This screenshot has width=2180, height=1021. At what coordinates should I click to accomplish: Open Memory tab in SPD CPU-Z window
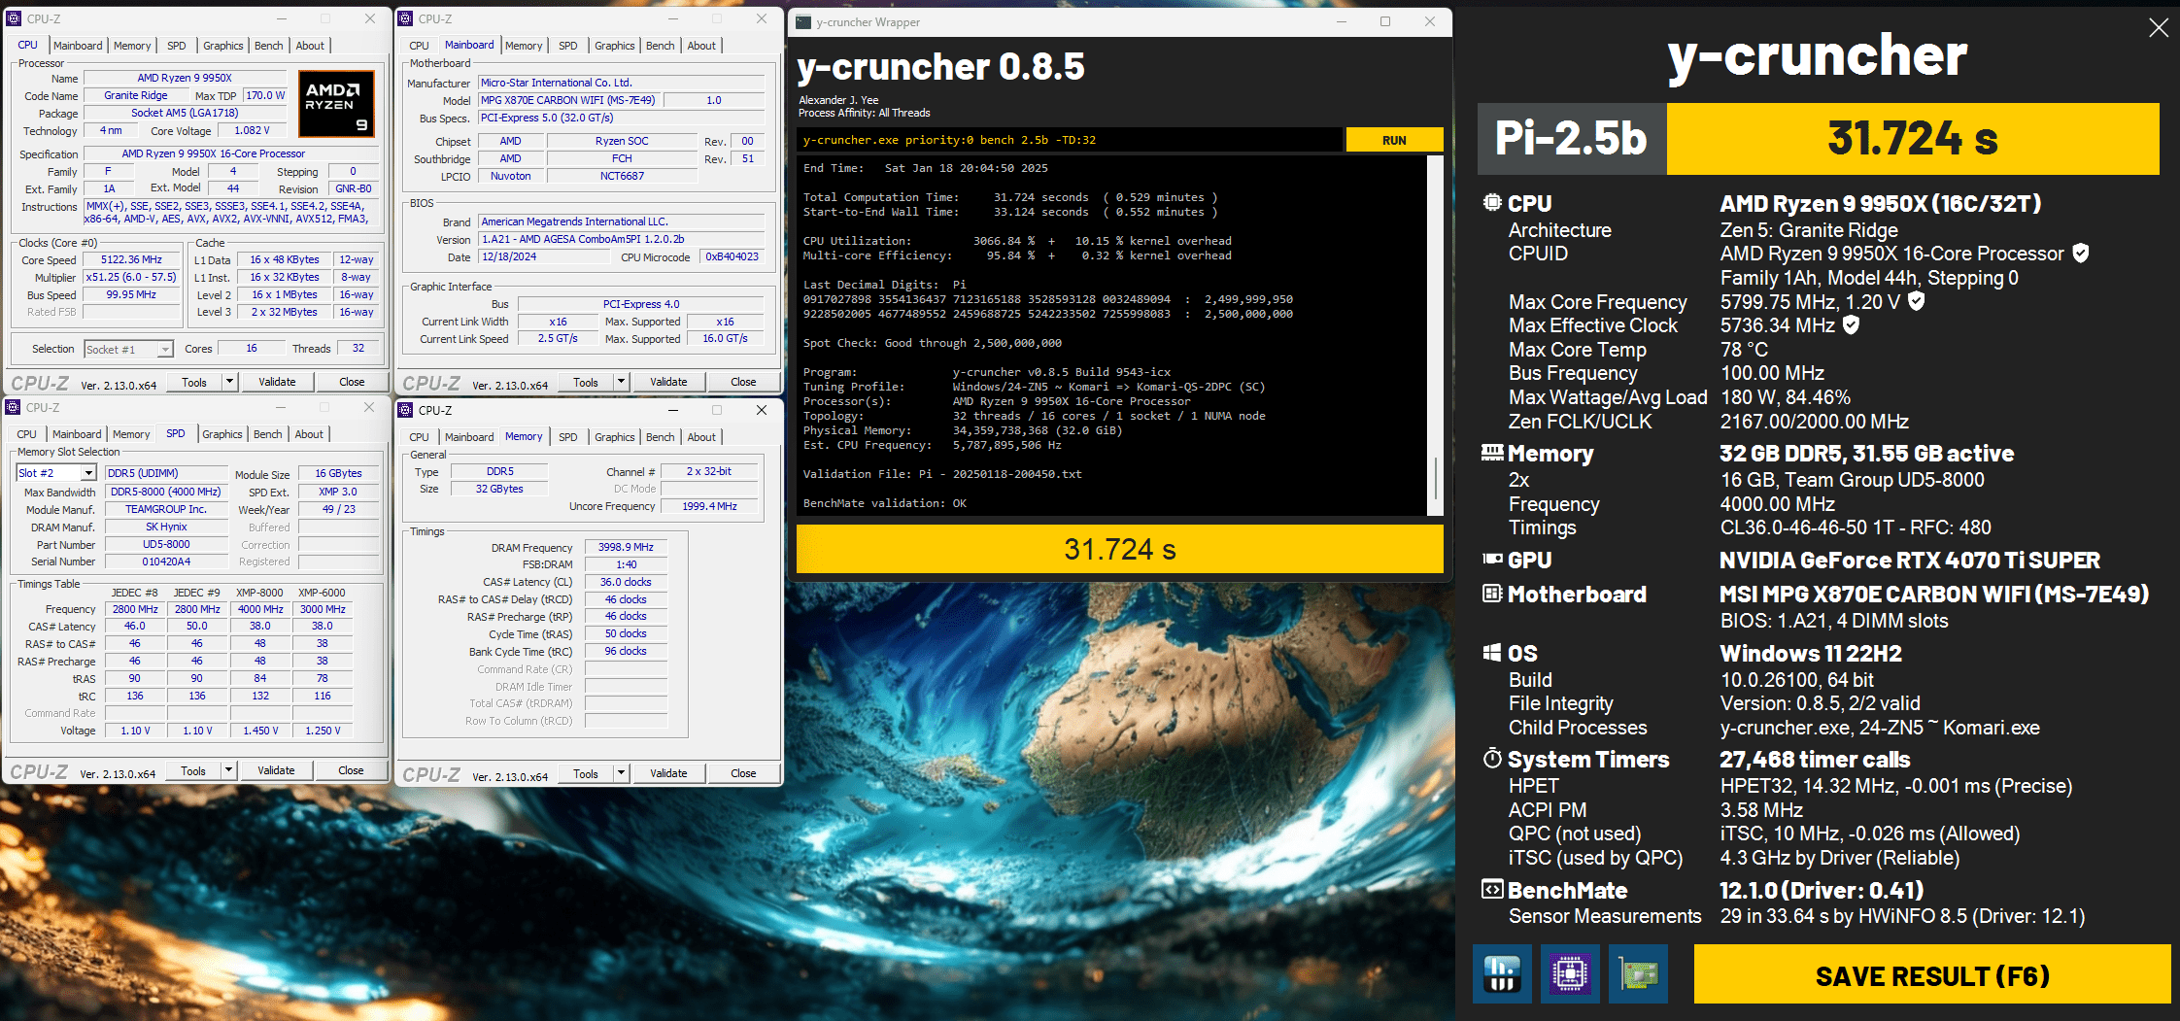(131, 434)
